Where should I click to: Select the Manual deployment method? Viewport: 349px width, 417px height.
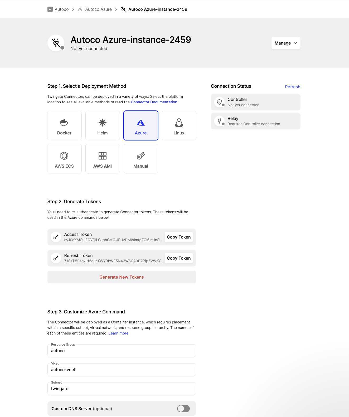click(141, 159)
